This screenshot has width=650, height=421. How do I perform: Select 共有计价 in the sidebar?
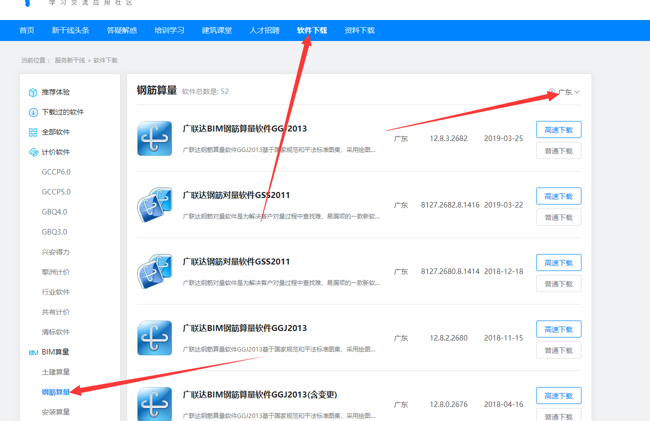pyautogui.click(x=56, y=312)
